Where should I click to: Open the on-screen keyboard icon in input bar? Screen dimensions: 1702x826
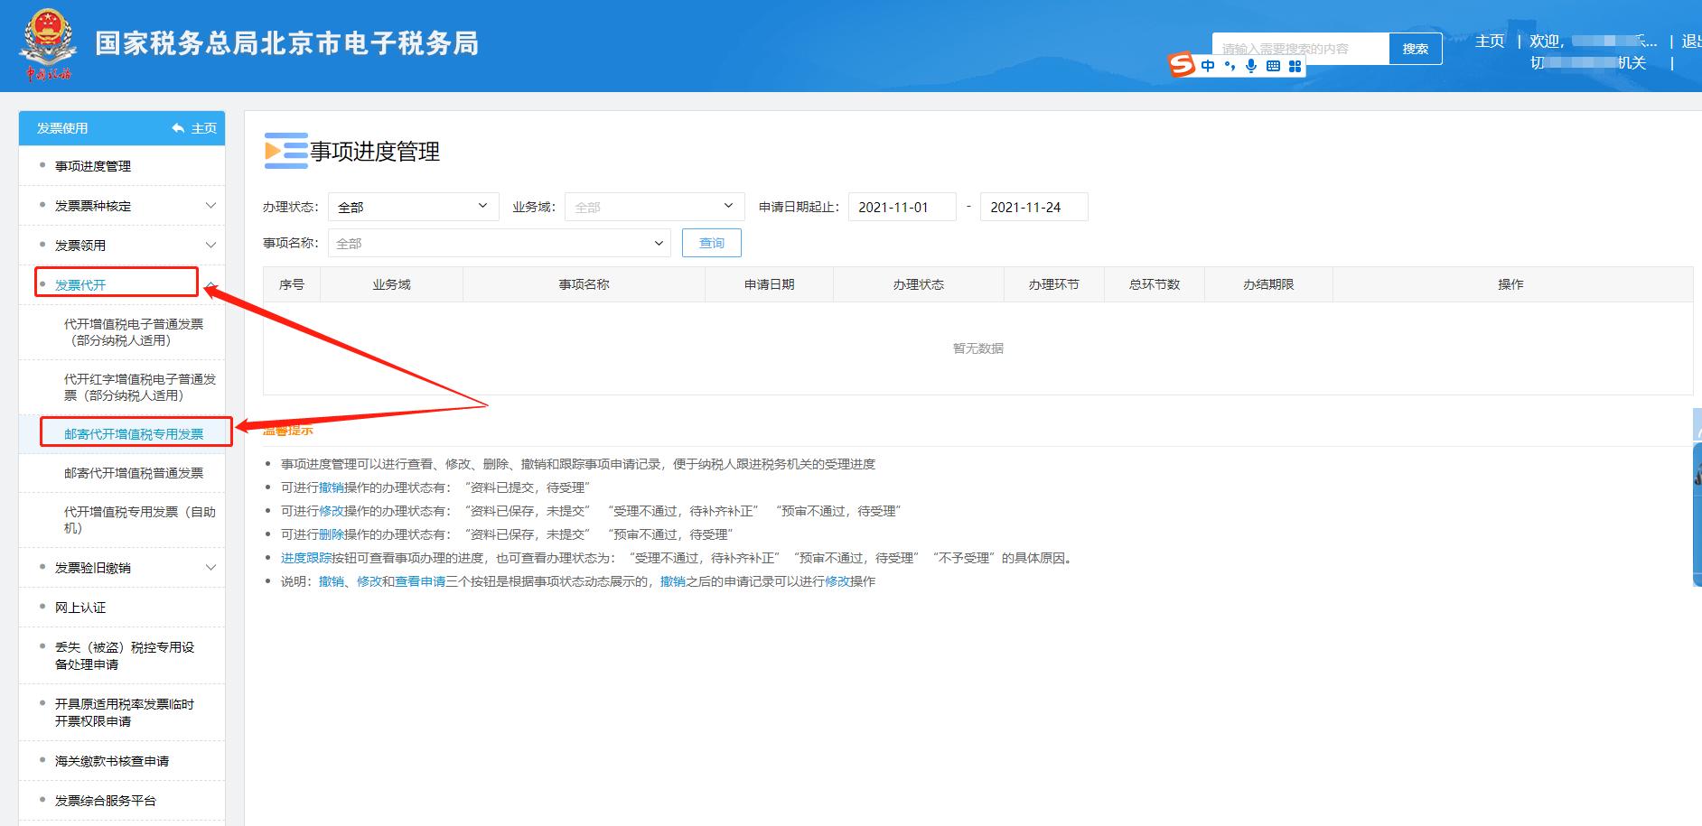click(1273, 65)
